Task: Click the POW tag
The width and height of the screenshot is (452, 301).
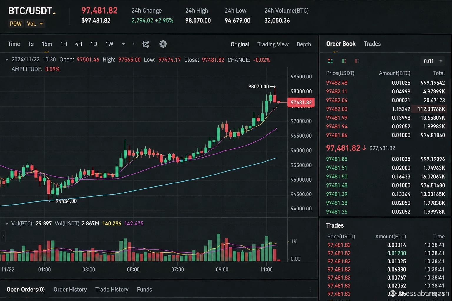Action: 16,24
